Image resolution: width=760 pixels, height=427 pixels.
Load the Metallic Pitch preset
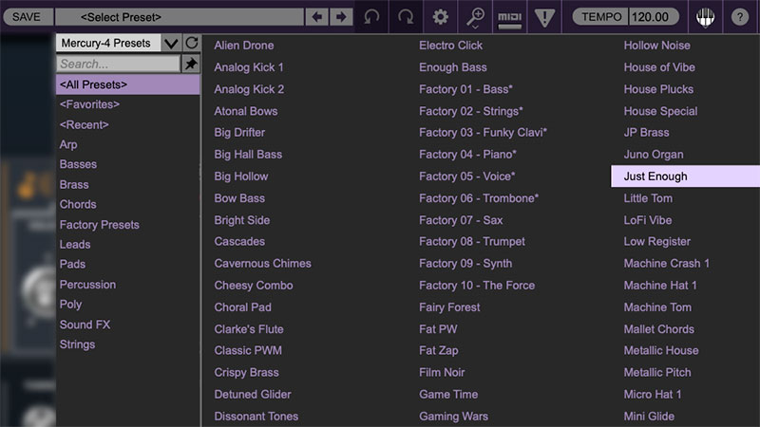657,372
